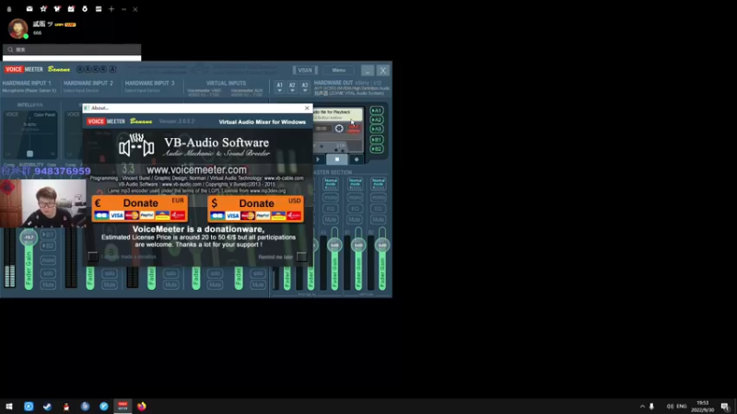Click the tray microphone icon
Image resolution: width=737 pixels, height=414 pixels.
[x=651, y=407]
